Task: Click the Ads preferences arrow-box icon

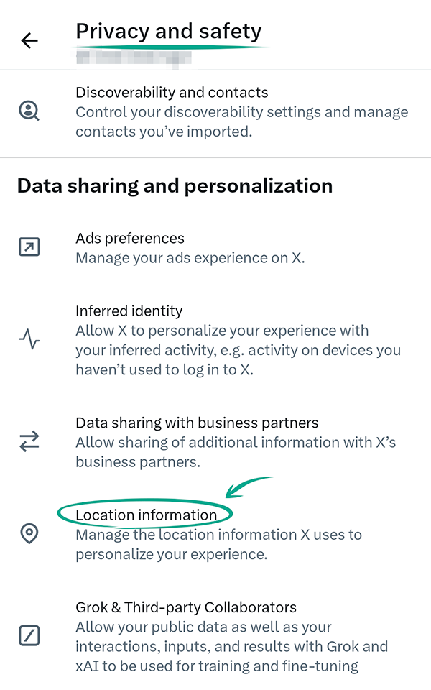Action: [x=29, y=247]
